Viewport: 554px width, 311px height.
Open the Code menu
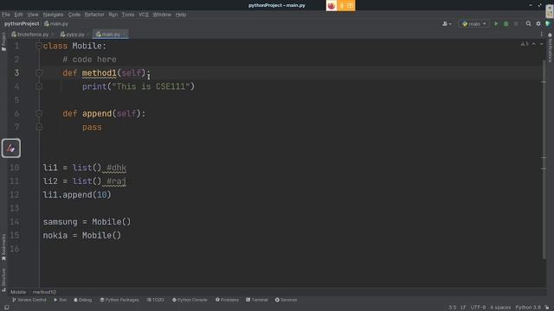[x=74, y=15]
